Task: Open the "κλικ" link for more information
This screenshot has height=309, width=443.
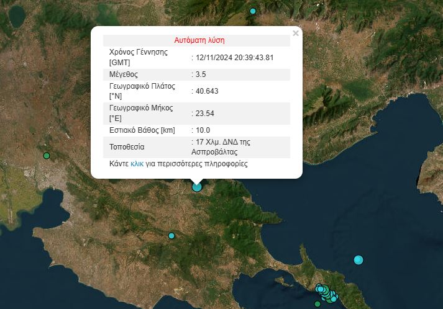Action: point(137,164)
